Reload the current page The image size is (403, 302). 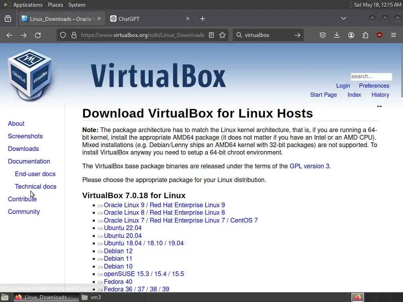pyautogui.click(x=38, y=35)
